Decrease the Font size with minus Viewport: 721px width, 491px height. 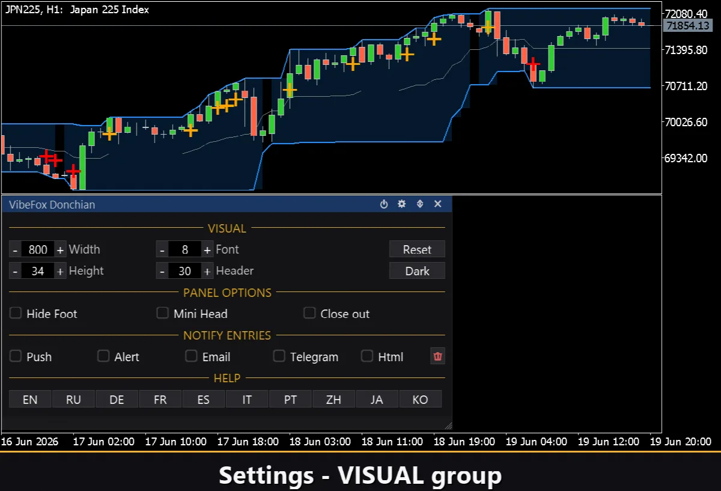[x=162, y=249]
